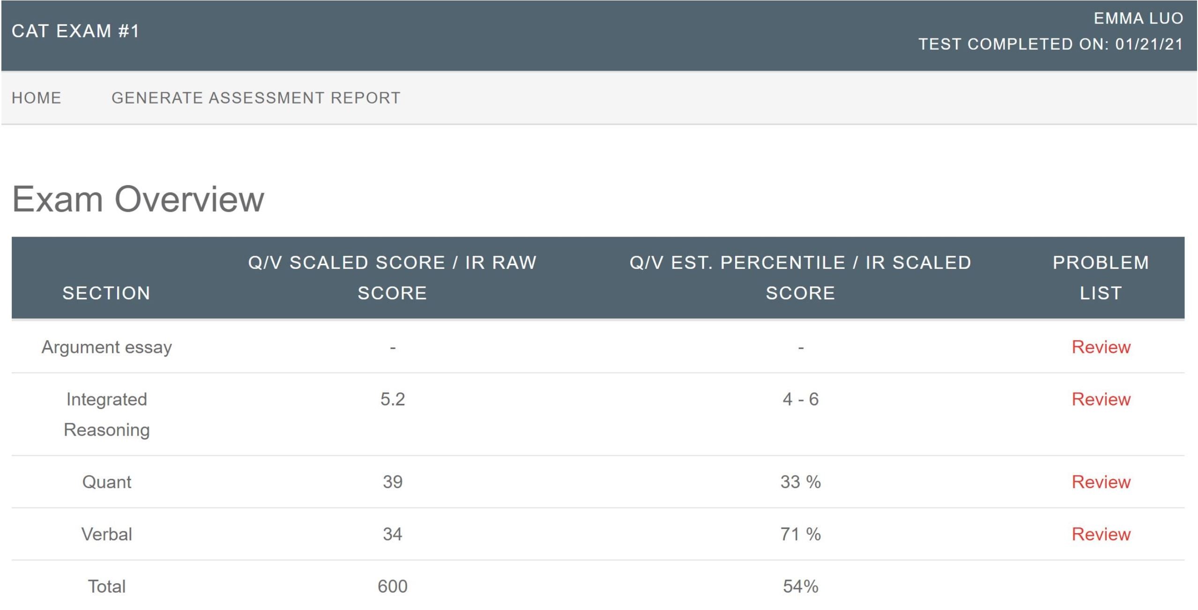
Task: Click the PROBLEM LIST column header
Action: (1101, 278)
